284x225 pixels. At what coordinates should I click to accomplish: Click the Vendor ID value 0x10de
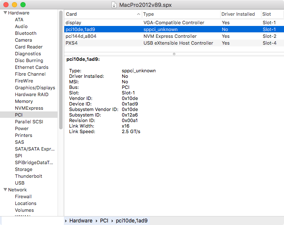click(x=130, y=98)
